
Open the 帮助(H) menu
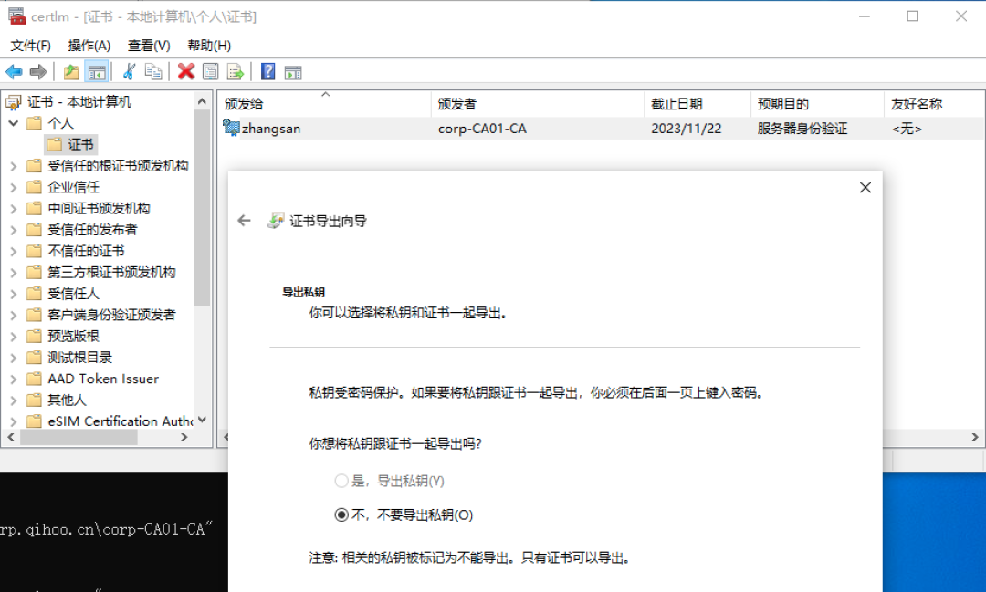coord(209,46)
